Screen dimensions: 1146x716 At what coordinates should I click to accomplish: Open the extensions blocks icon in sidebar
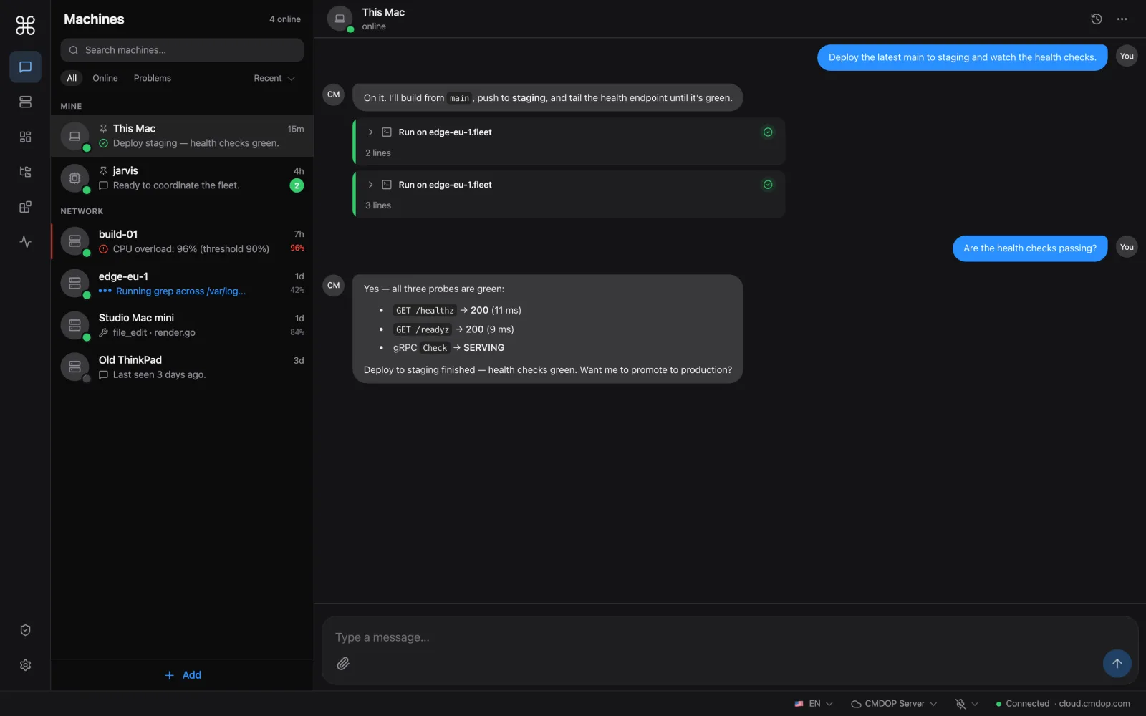click(x=25, y=207)
